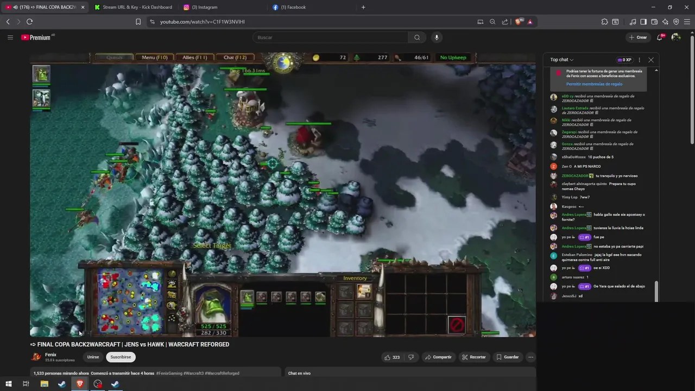Image resolution: width=695 pixels, height=391 pixels.
Task: Open YouTube notifications bell
Action: tap(660, 37)
